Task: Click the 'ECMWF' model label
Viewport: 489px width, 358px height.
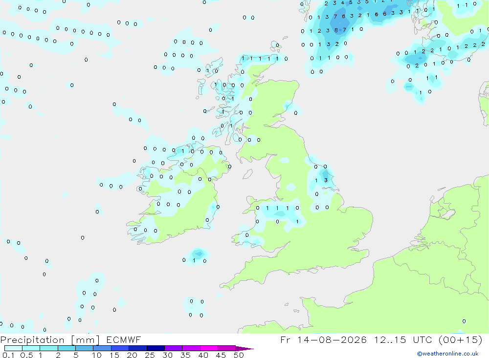Action: point(124,340)
